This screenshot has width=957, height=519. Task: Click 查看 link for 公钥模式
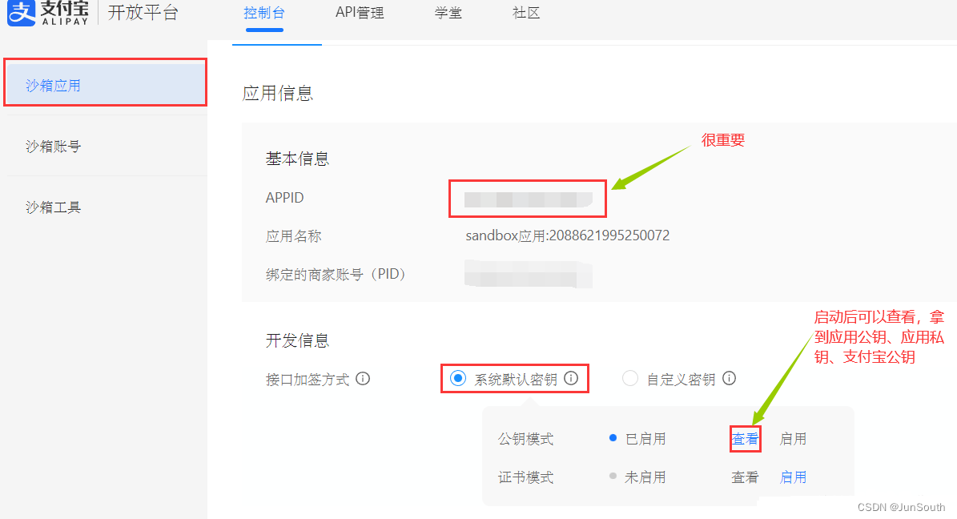(746, 439)
